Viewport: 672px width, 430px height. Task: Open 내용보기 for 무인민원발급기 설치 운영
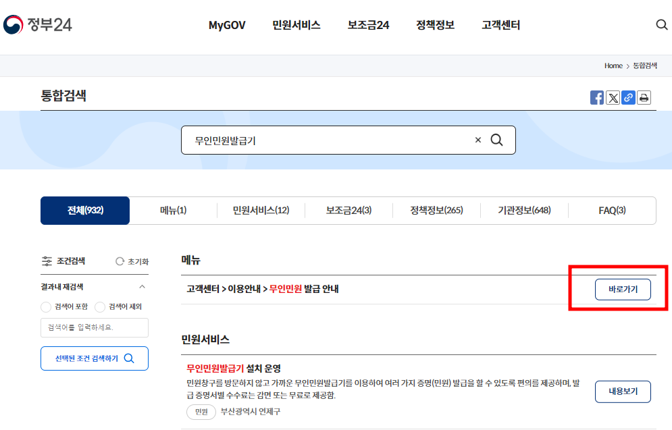[622, 391]
